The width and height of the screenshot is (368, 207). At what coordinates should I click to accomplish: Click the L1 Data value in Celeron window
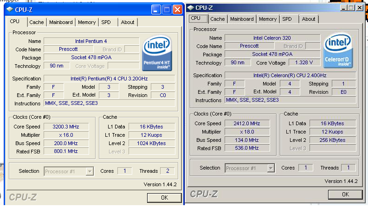333,123
